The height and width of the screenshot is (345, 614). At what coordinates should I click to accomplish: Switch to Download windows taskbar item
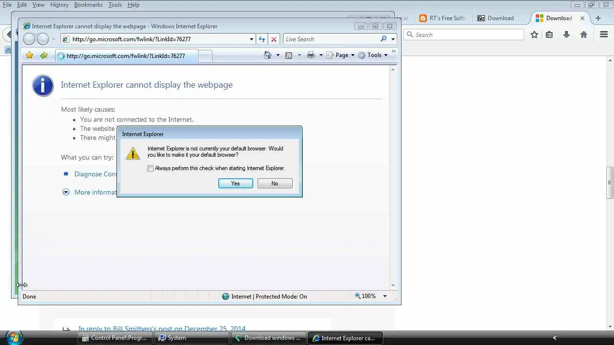[268, 338]
